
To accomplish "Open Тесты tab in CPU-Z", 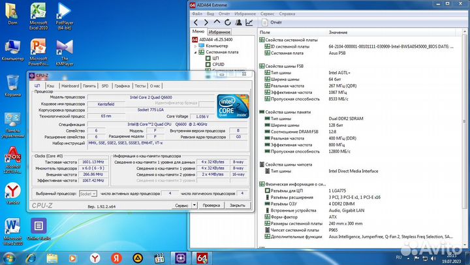I will pos(140,86).
